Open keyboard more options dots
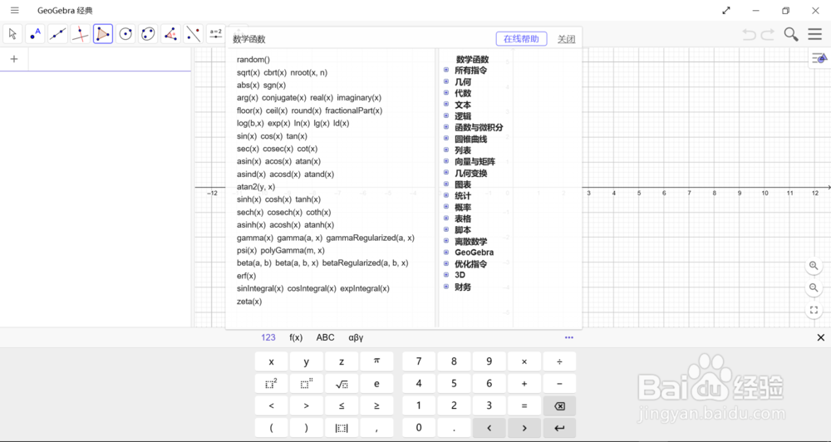The image size is (831, 442). pyautogui.click(x=569, y=337)
